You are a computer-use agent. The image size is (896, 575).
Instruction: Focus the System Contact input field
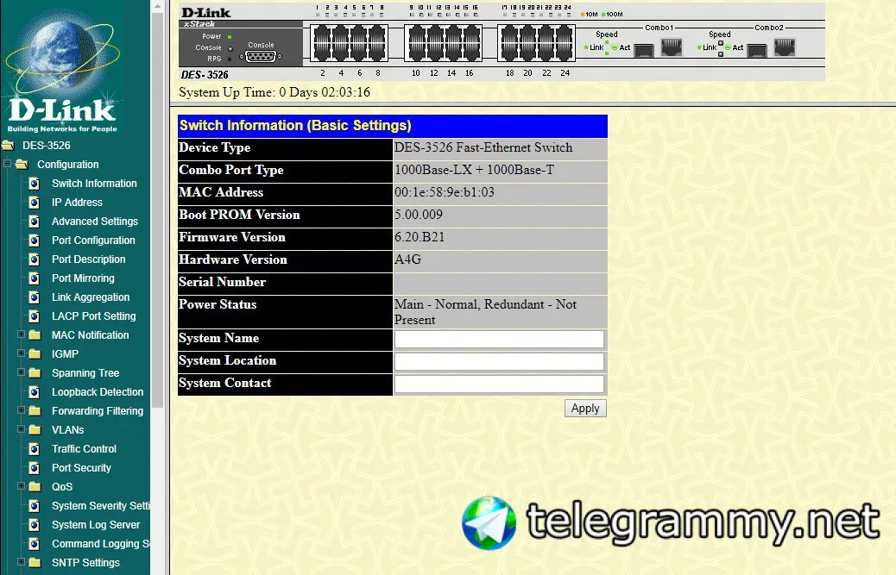point(499,384)
